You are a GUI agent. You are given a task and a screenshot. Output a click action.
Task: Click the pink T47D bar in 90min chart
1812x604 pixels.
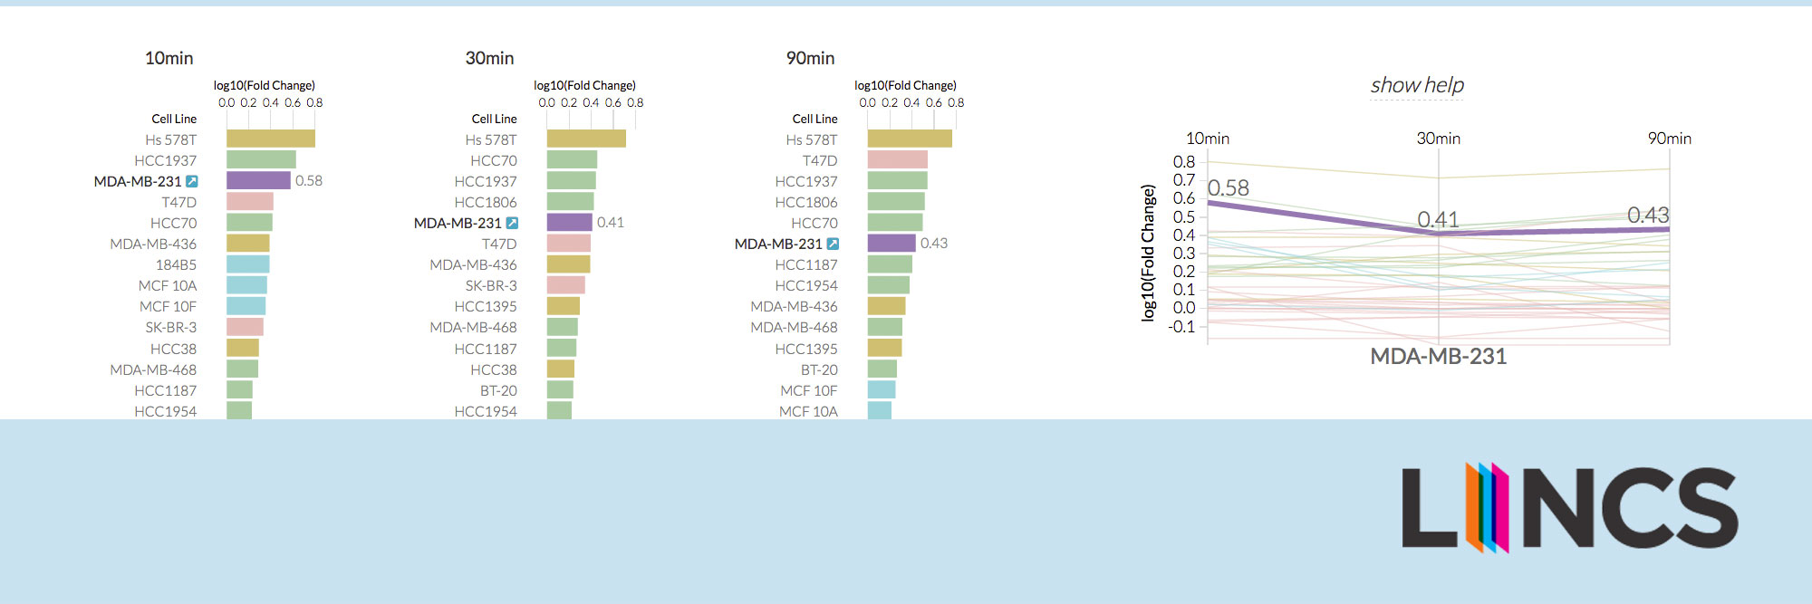tap(897, 159)
